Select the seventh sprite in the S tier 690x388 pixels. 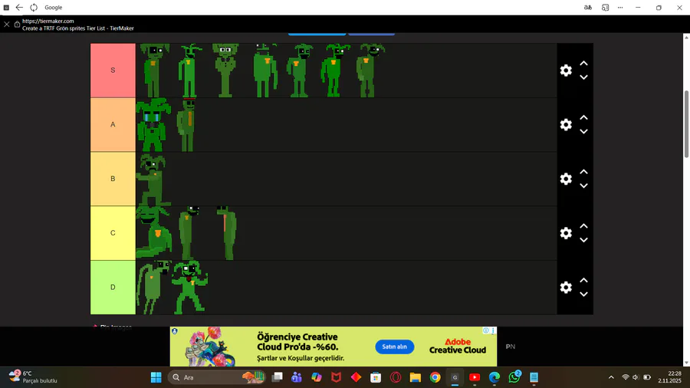[x=370, y=71]
